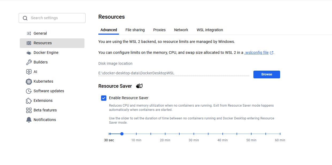Open the Proxies tab

pos(159,30)
